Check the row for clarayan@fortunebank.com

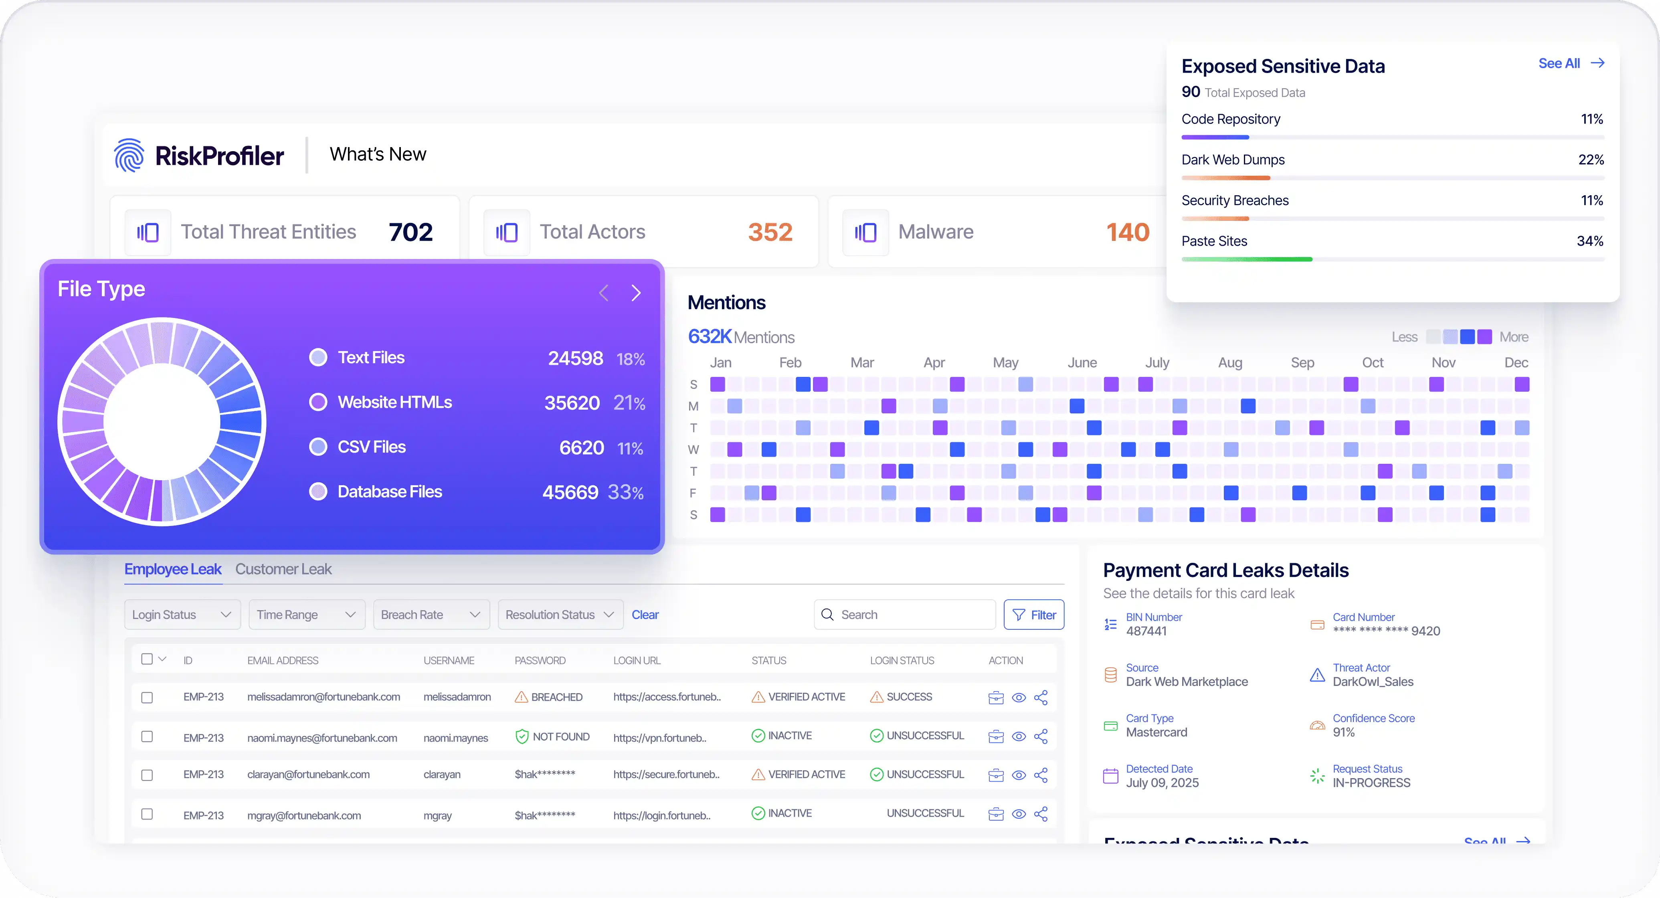pyautogui.click(x=148, y=775)
